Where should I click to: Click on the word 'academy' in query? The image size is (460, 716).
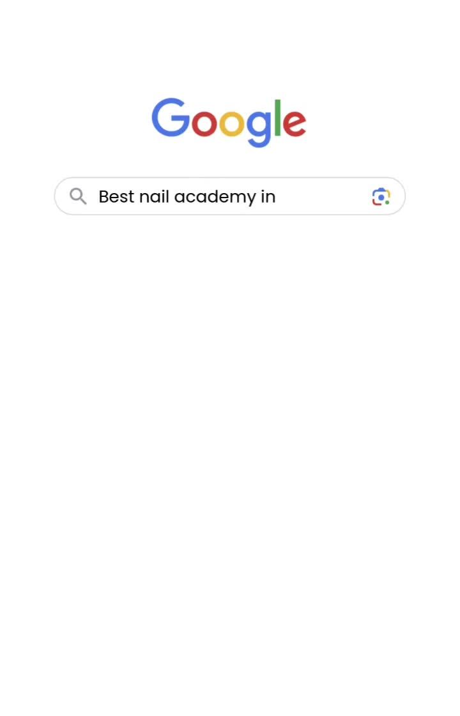coord(215,198)
